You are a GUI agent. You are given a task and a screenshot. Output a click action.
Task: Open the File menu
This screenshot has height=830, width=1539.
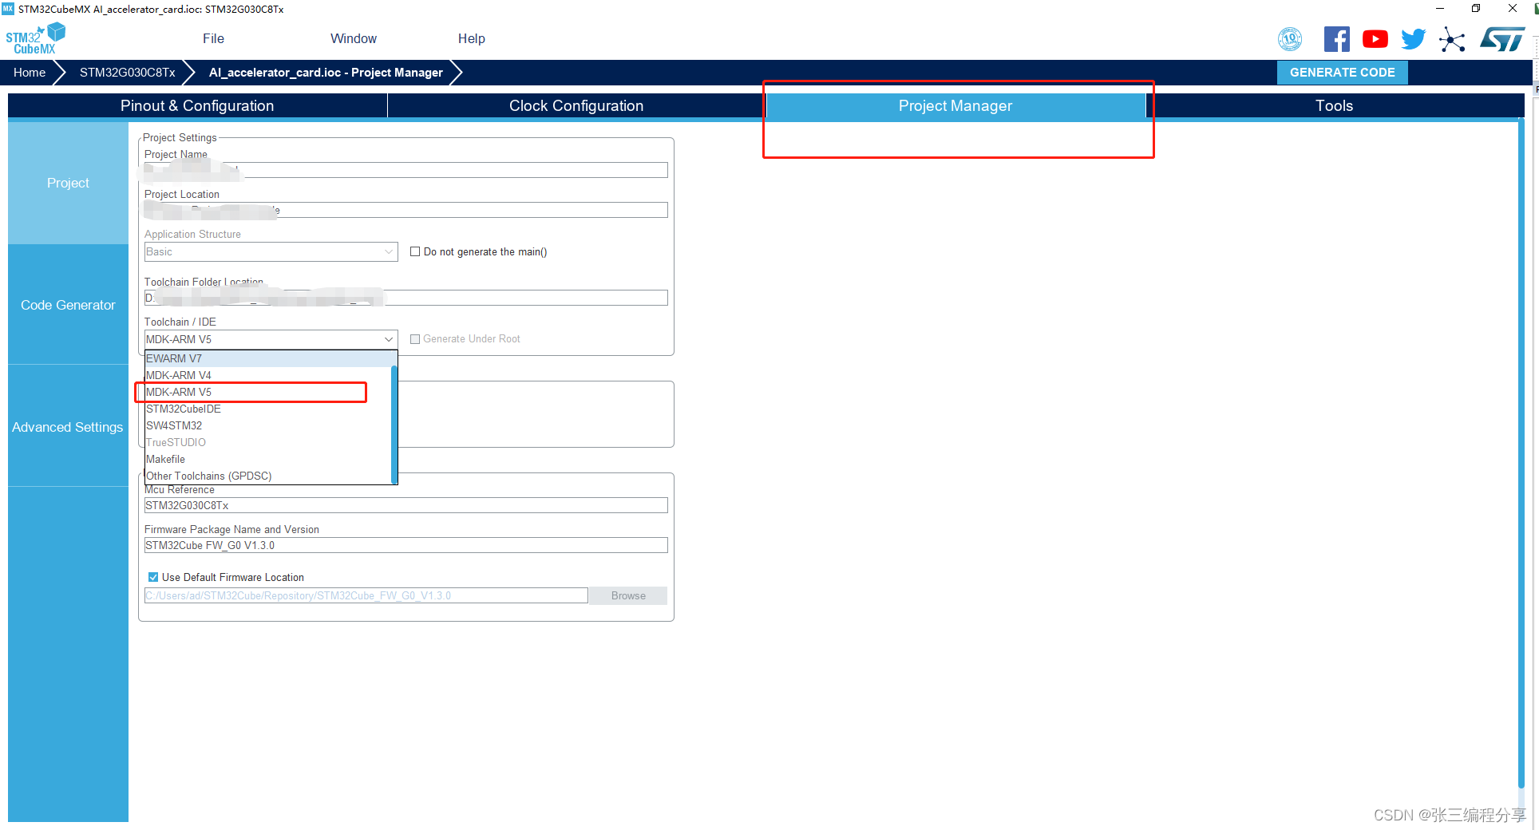(x=213, y=38)
